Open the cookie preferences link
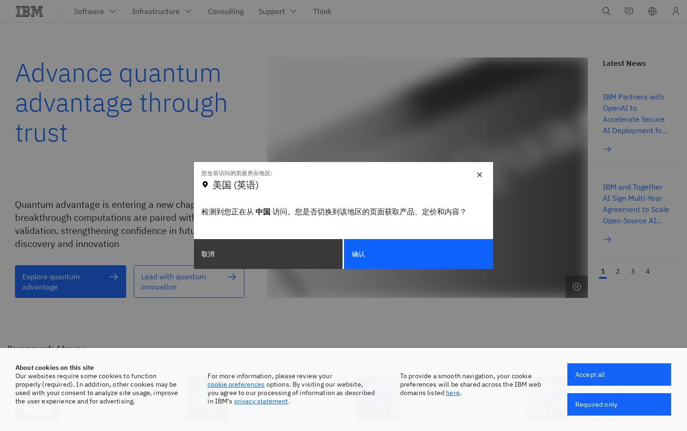The width and height of the screenshot is (687, 431). 236,385
